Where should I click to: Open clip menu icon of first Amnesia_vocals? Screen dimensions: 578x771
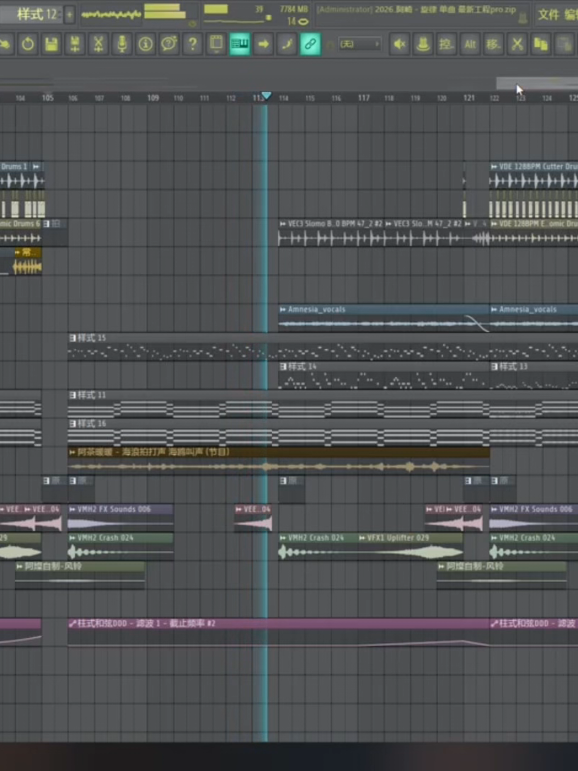(283, 310)
